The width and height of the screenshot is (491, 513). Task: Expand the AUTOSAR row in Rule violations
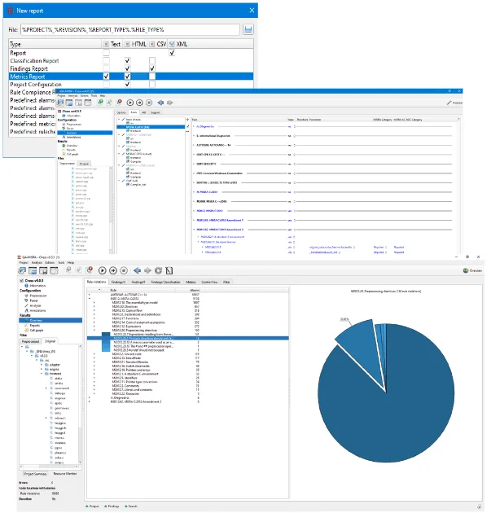tap(90, 295)
